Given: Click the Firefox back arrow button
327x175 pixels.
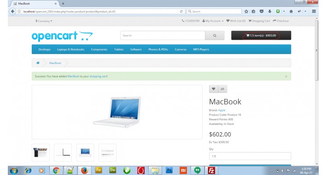Looking at the screenshot, I should [x=12, y=12].
